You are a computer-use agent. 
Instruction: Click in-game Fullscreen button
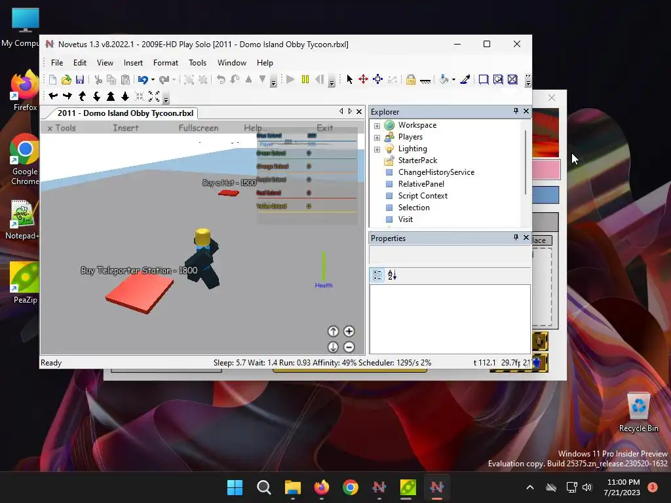pos(198,128)
